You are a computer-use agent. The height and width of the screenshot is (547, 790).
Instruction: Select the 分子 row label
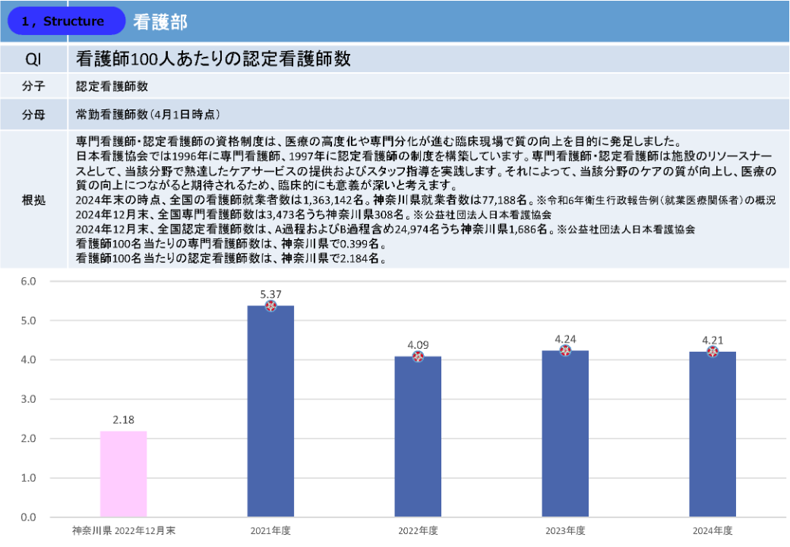point(33,87)
